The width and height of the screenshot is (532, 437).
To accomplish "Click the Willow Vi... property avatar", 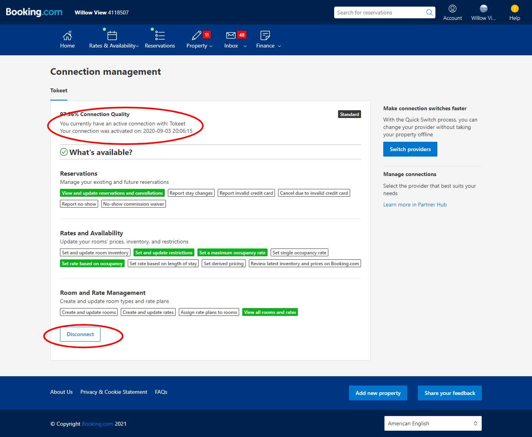I will 484,9.
